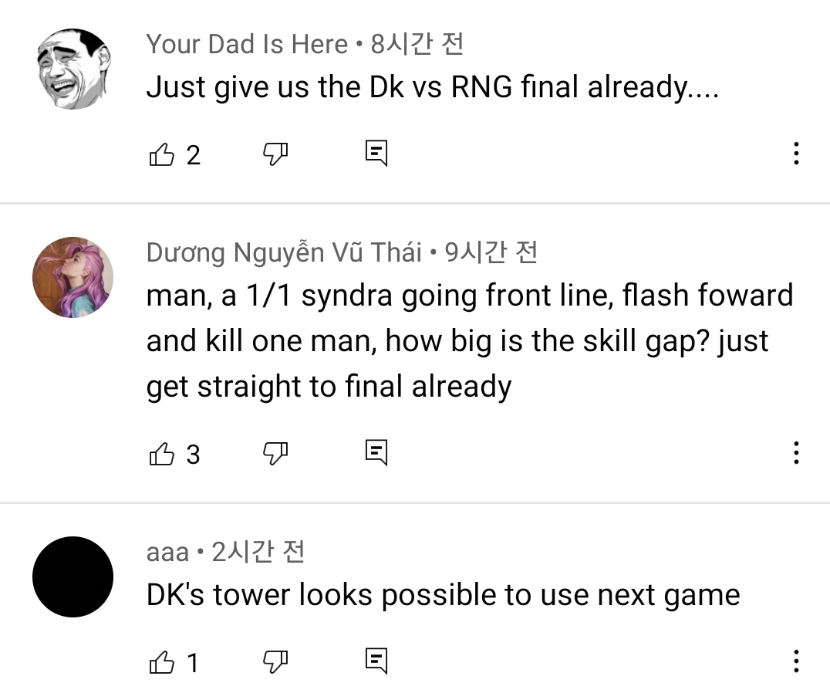This screenshot has width=830, height=700.
Task: Open pink-haired avatar of Dương Nguyễn Vũ Thái
Action: [x=73, y=278]
